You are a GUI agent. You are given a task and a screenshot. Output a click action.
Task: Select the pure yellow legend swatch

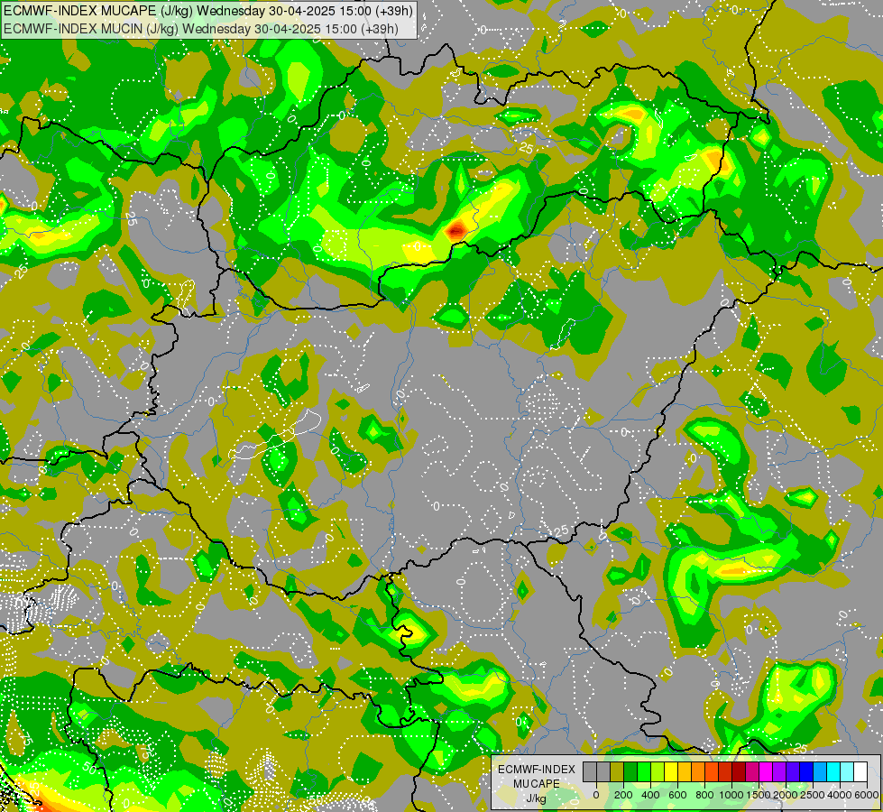(671, 771)
